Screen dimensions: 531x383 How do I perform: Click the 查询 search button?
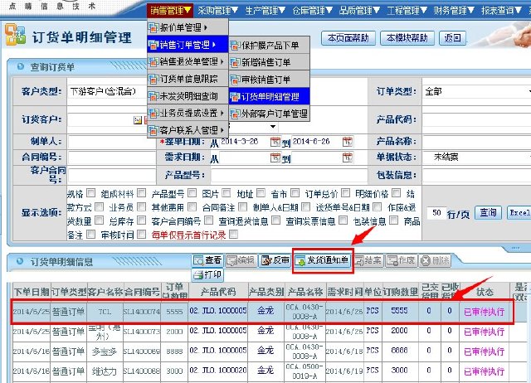488,213
